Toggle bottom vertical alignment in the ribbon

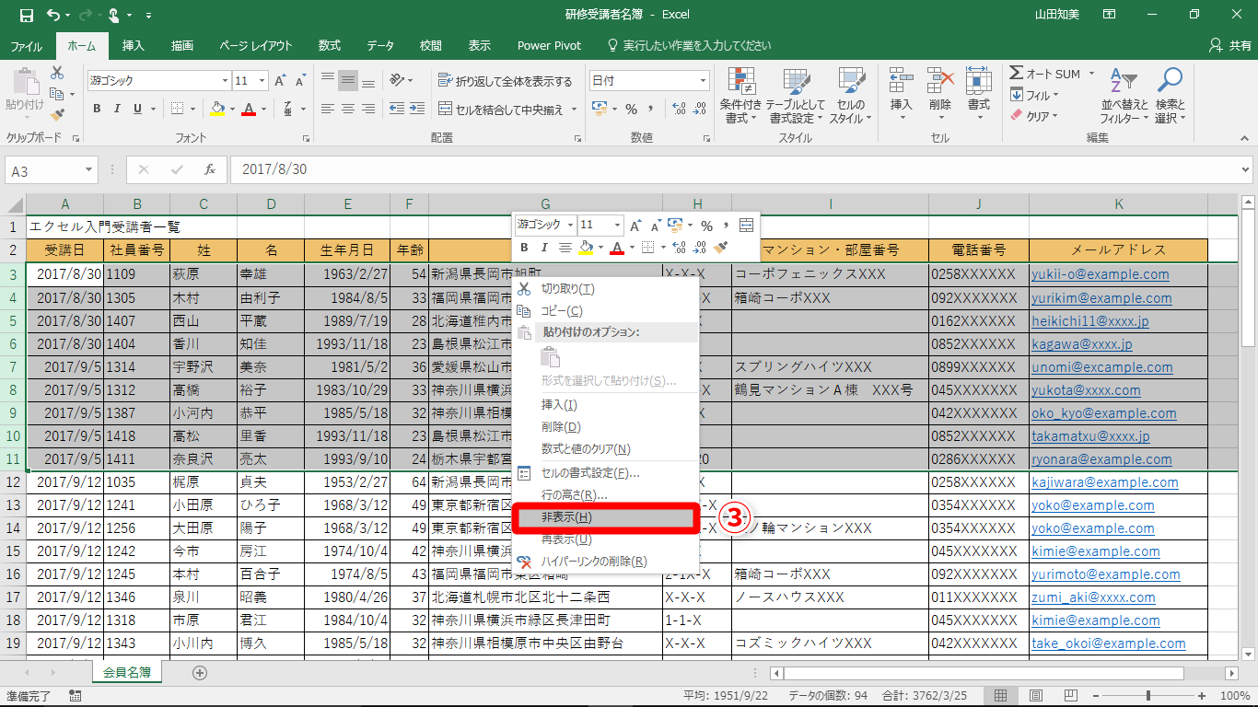[x=369, y=81]
